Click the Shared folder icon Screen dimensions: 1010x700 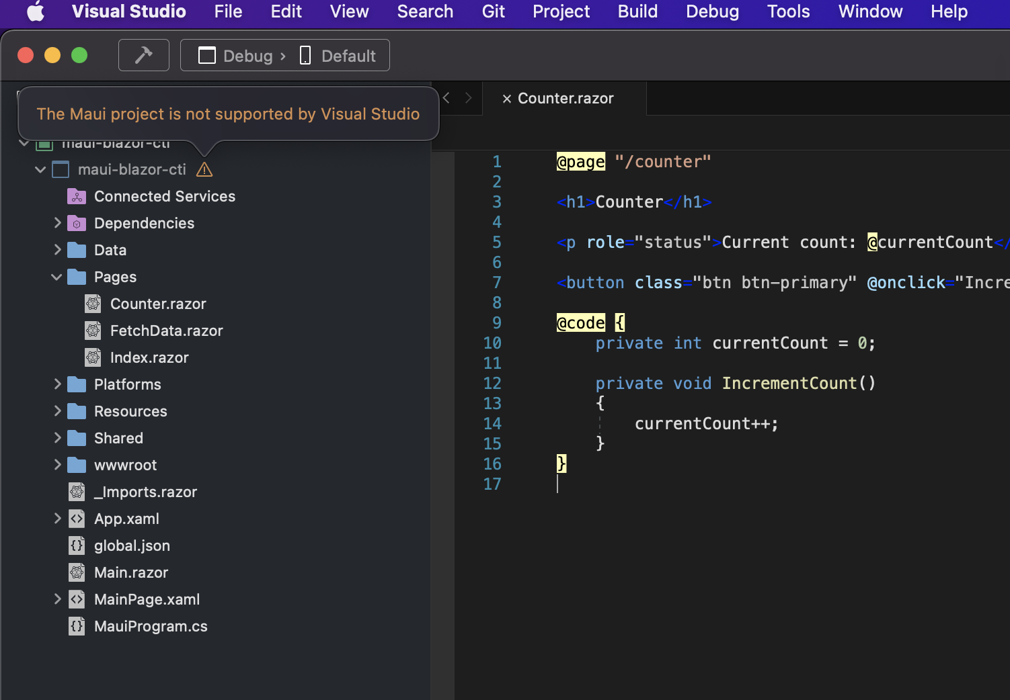point(77,438)
